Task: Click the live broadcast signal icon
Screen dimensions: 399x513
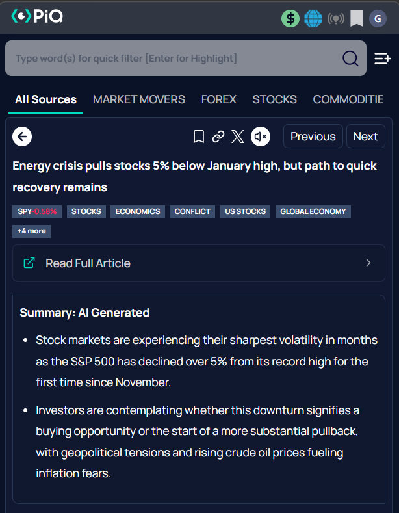Action: click(x=336, y=19)
